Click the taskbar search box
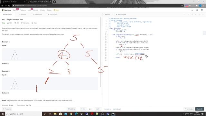206x116 pixels. 23,114
